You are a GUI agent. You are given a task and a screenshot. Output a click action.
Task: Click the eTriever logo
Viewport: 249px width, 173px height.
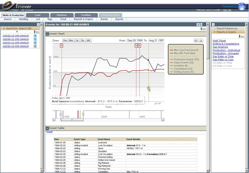coord(17,6)
